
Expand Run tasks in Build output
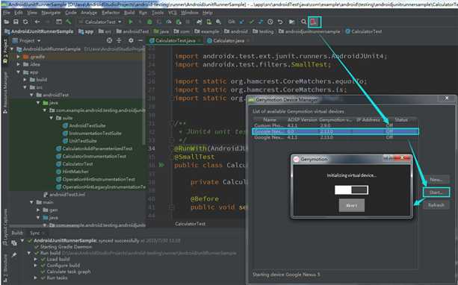(x=36, y=278)
